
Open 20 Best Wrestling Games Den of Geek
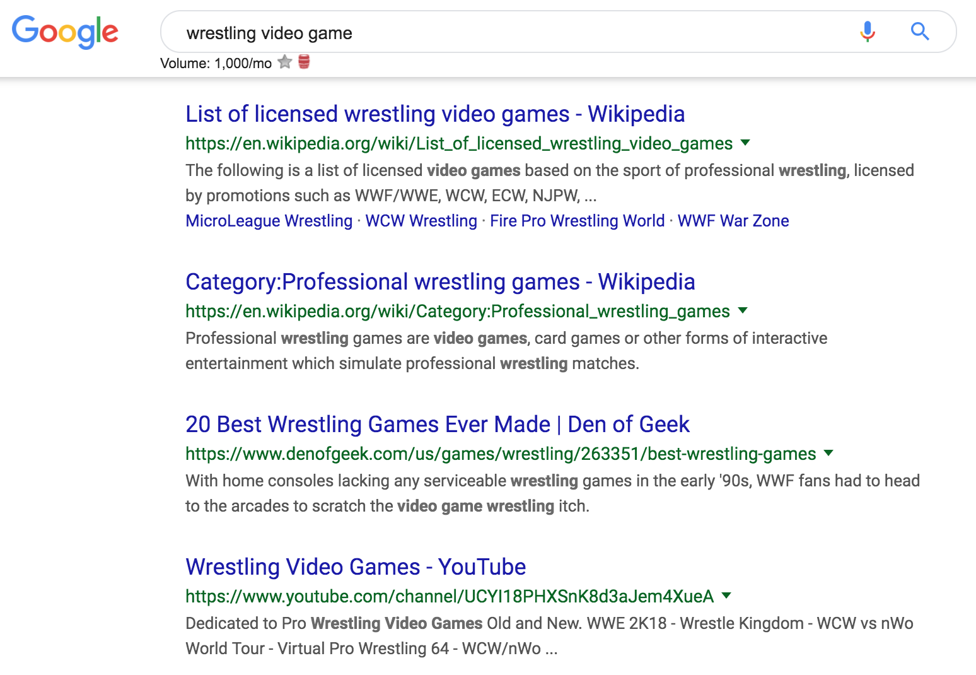(438, 425)
